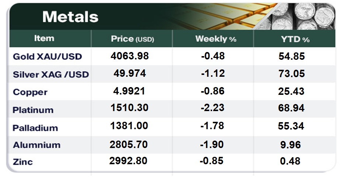Screen dimensions: 340x186
Task: Open the Silver XAG/USD row label
Action: click(x=51, y=75)
